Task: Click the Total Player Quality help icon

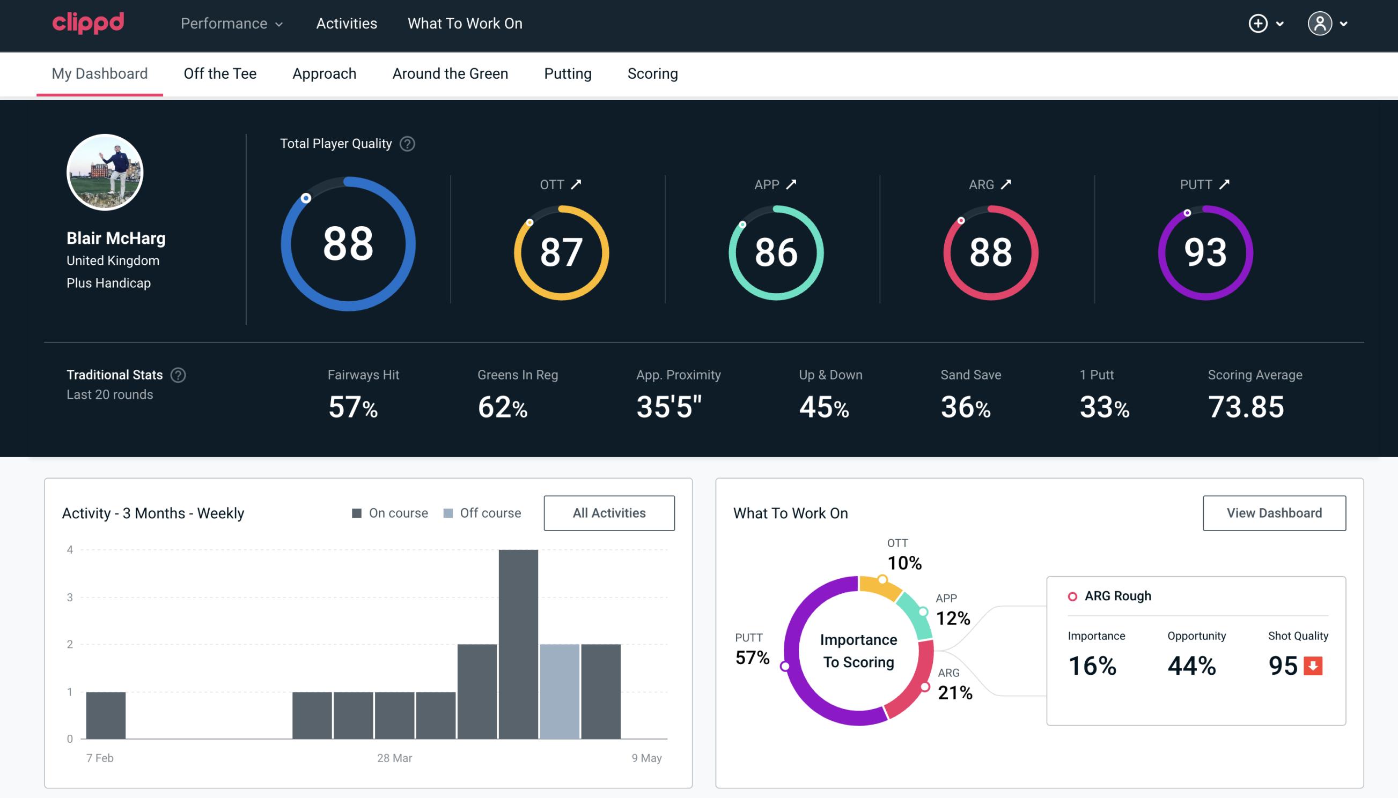Action: click(406, 144)
